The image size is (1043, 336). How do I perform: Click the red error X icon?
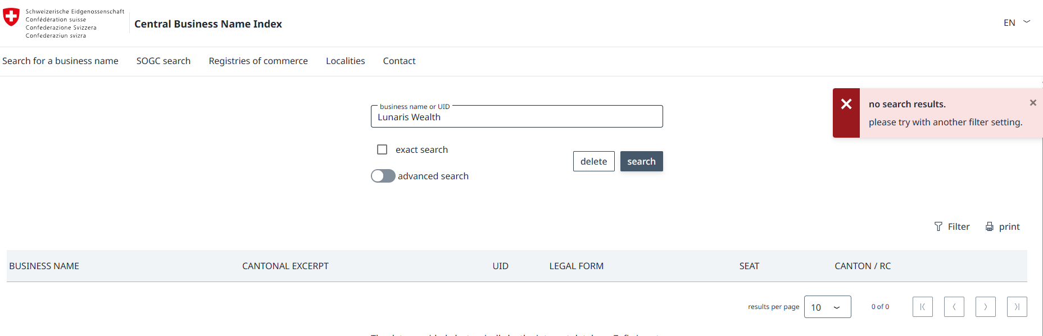846,104
